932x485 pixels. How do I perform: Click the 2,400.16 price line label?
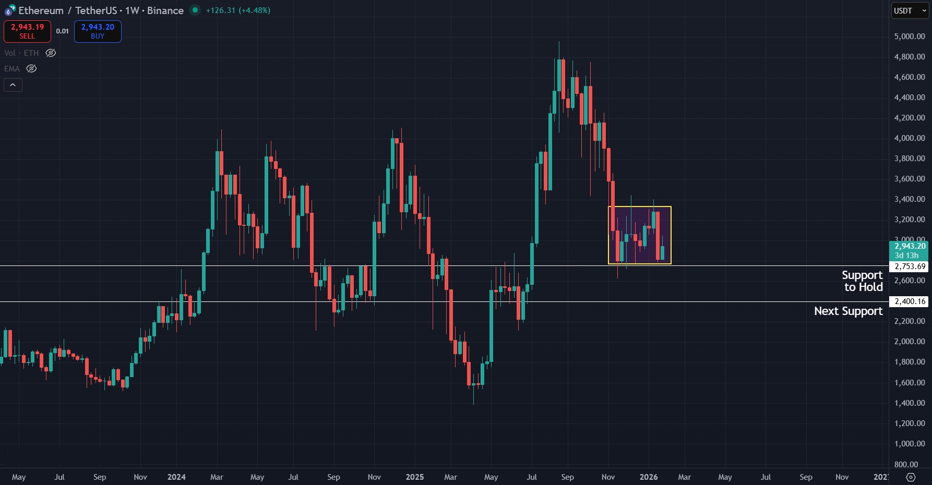[x=909, y=301]
